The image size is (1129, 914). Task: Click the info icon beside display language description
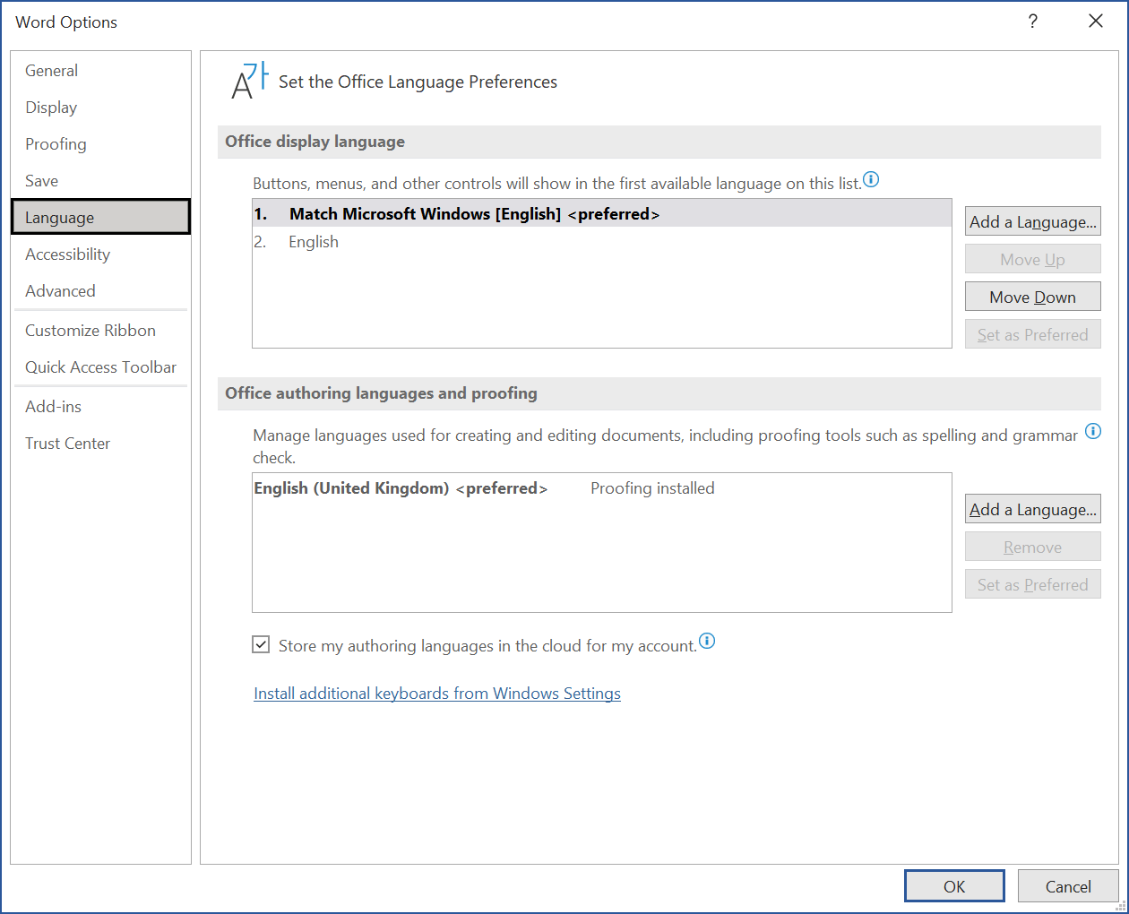[871, 179]
